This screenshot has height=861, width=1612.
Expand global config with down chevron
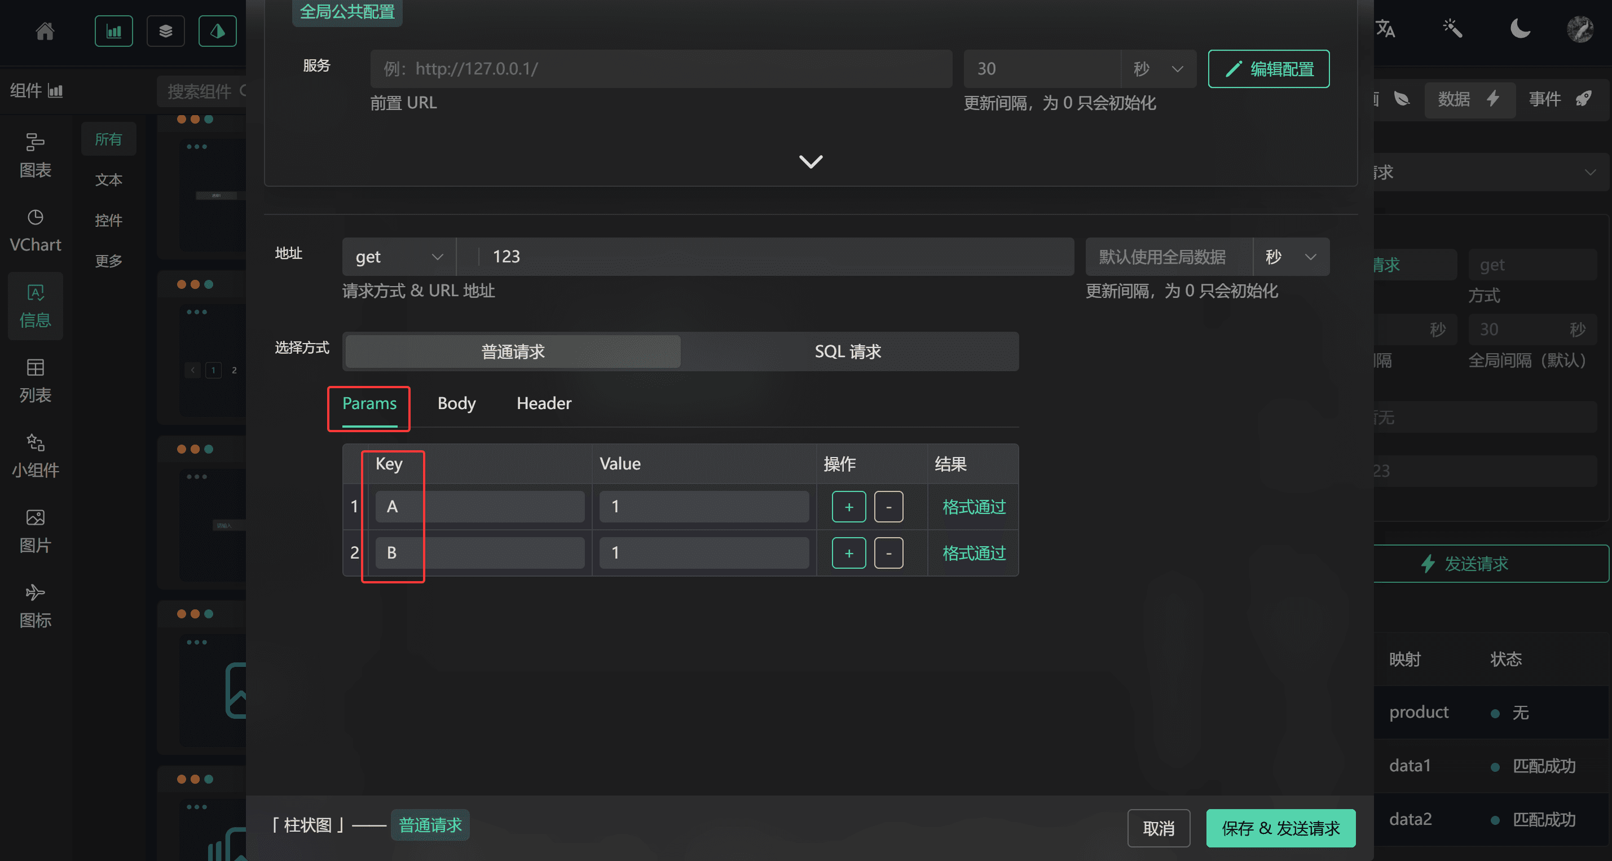[x=811, y=161]
